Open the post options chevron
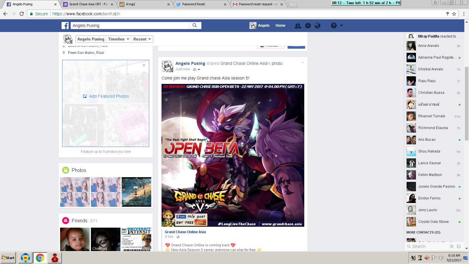This screenshot has width=469, height=264. click(x=303, y=62)
